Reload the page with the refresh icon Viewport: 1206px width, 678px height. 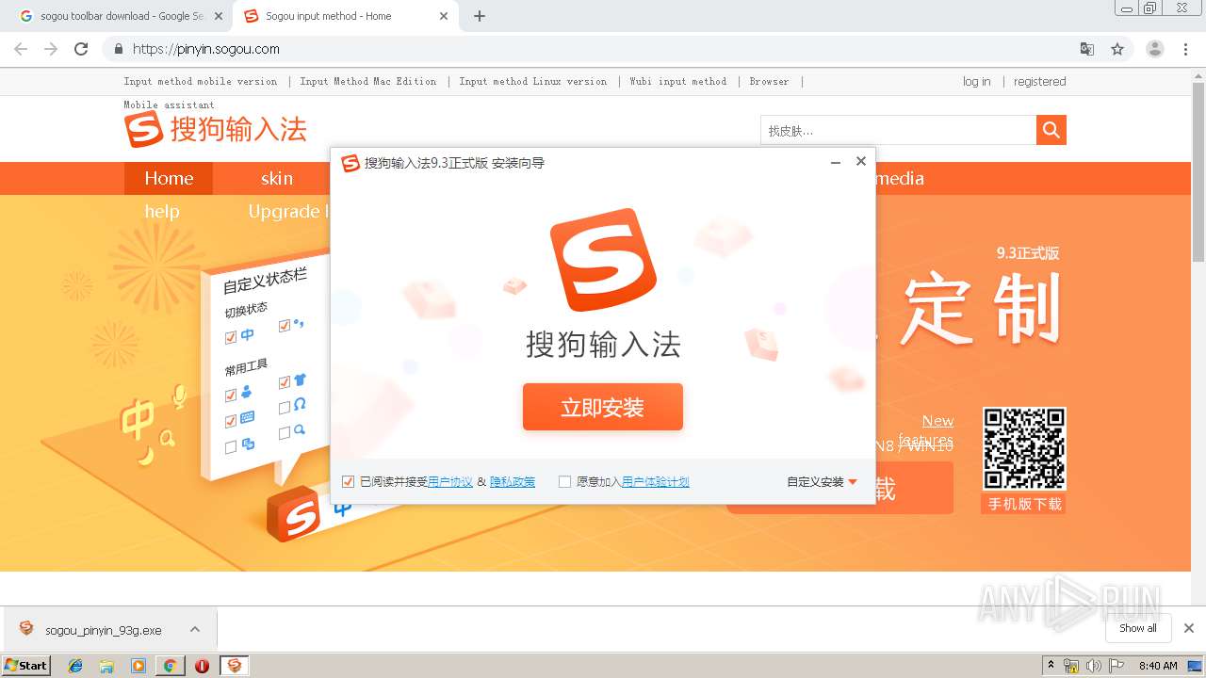pos(81,49)
